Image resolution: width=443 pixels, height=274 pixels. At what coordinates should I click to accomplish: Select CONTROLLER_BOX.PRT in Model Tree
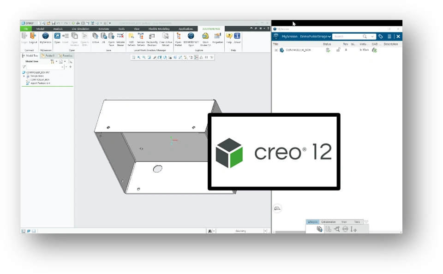coord(38,72)
